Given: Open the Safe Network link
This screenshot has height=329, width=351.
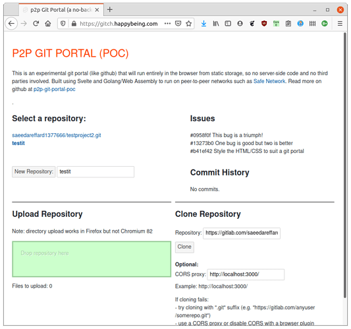Looking at the screenshot, I should (269, 81).
